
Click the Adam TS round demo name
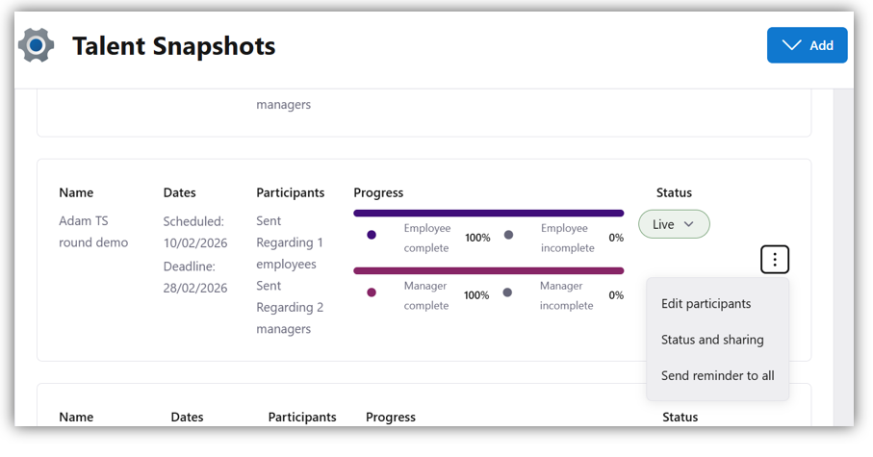[93, 232]
